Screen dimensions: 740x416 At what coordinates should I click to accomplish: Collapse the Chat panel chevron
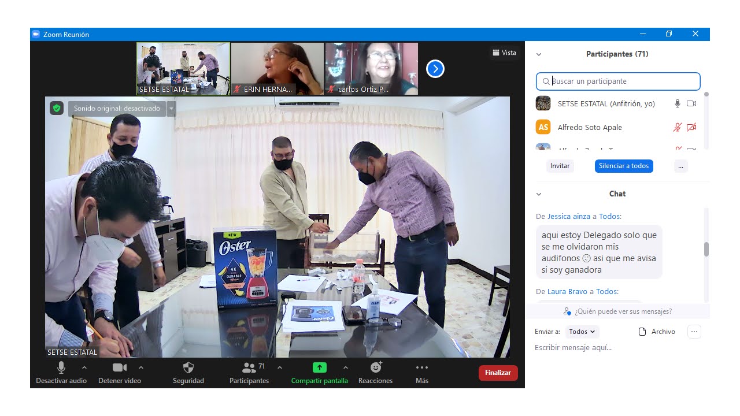539,194
